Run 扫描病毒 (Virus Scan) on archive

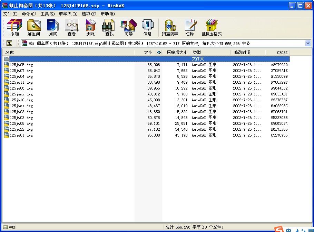(170, 27)
